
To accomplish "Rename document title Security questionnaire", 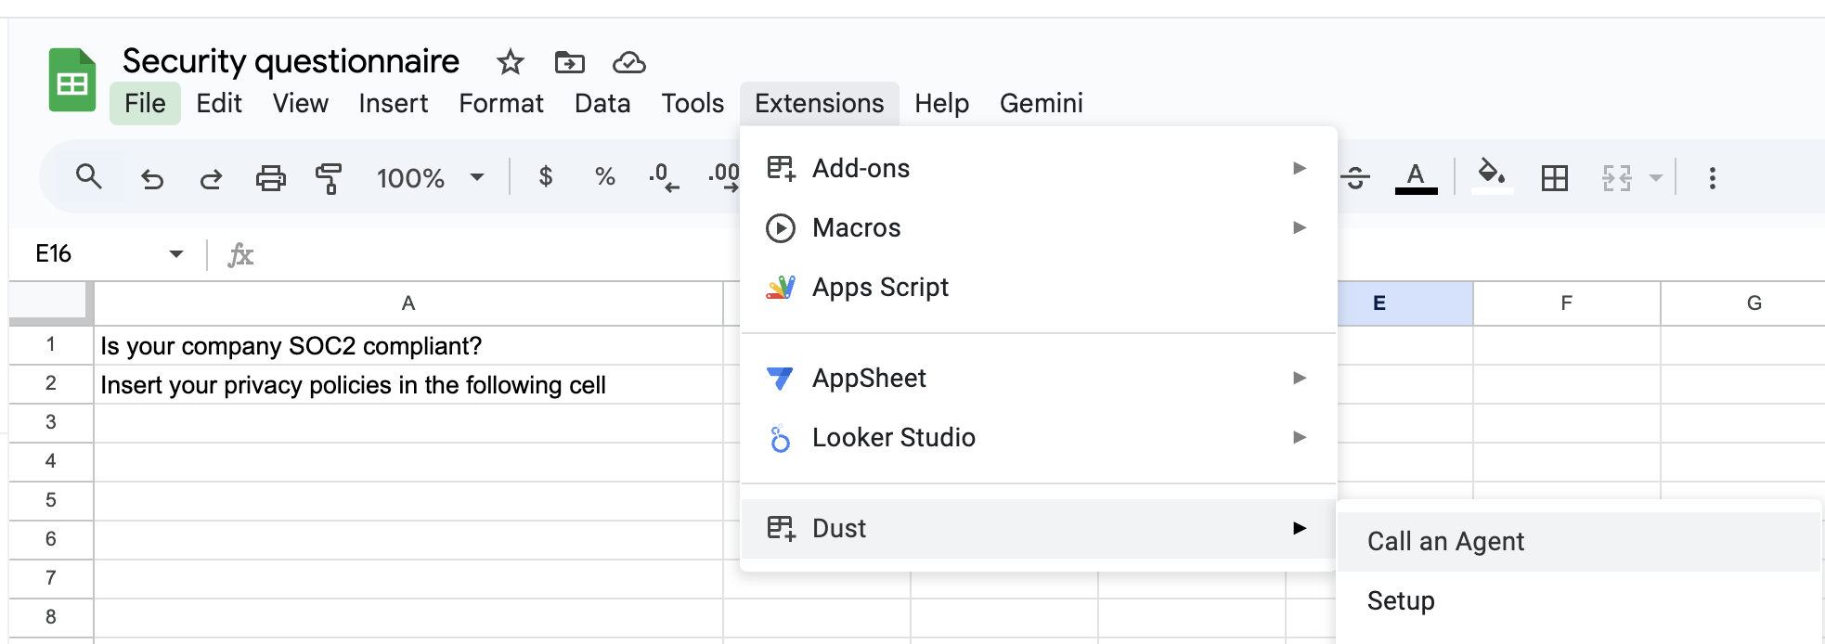I will click(291, 61).
